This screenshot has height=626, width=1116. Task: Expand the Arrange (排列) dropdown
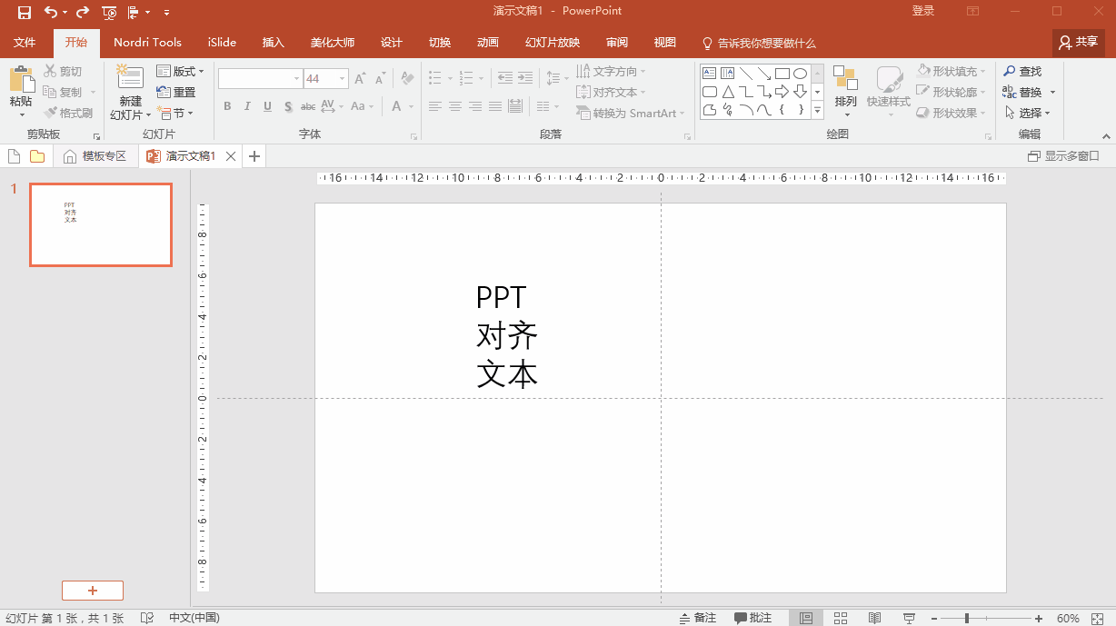(x=845, y=102)
